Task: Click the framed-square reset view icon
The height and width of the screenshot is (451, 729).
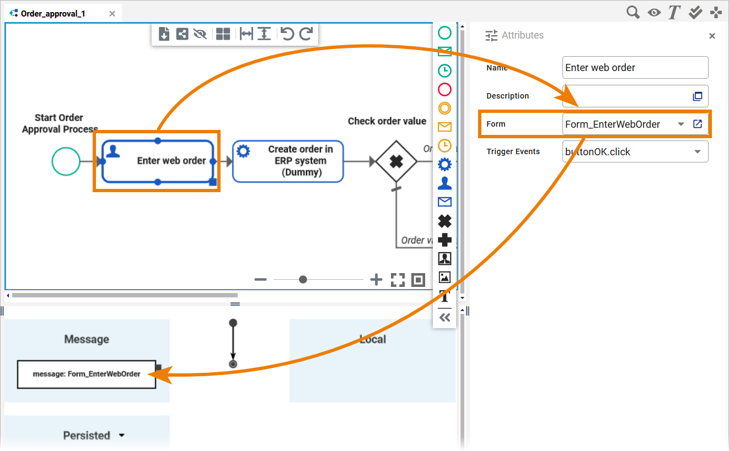Action: (419, 280)
